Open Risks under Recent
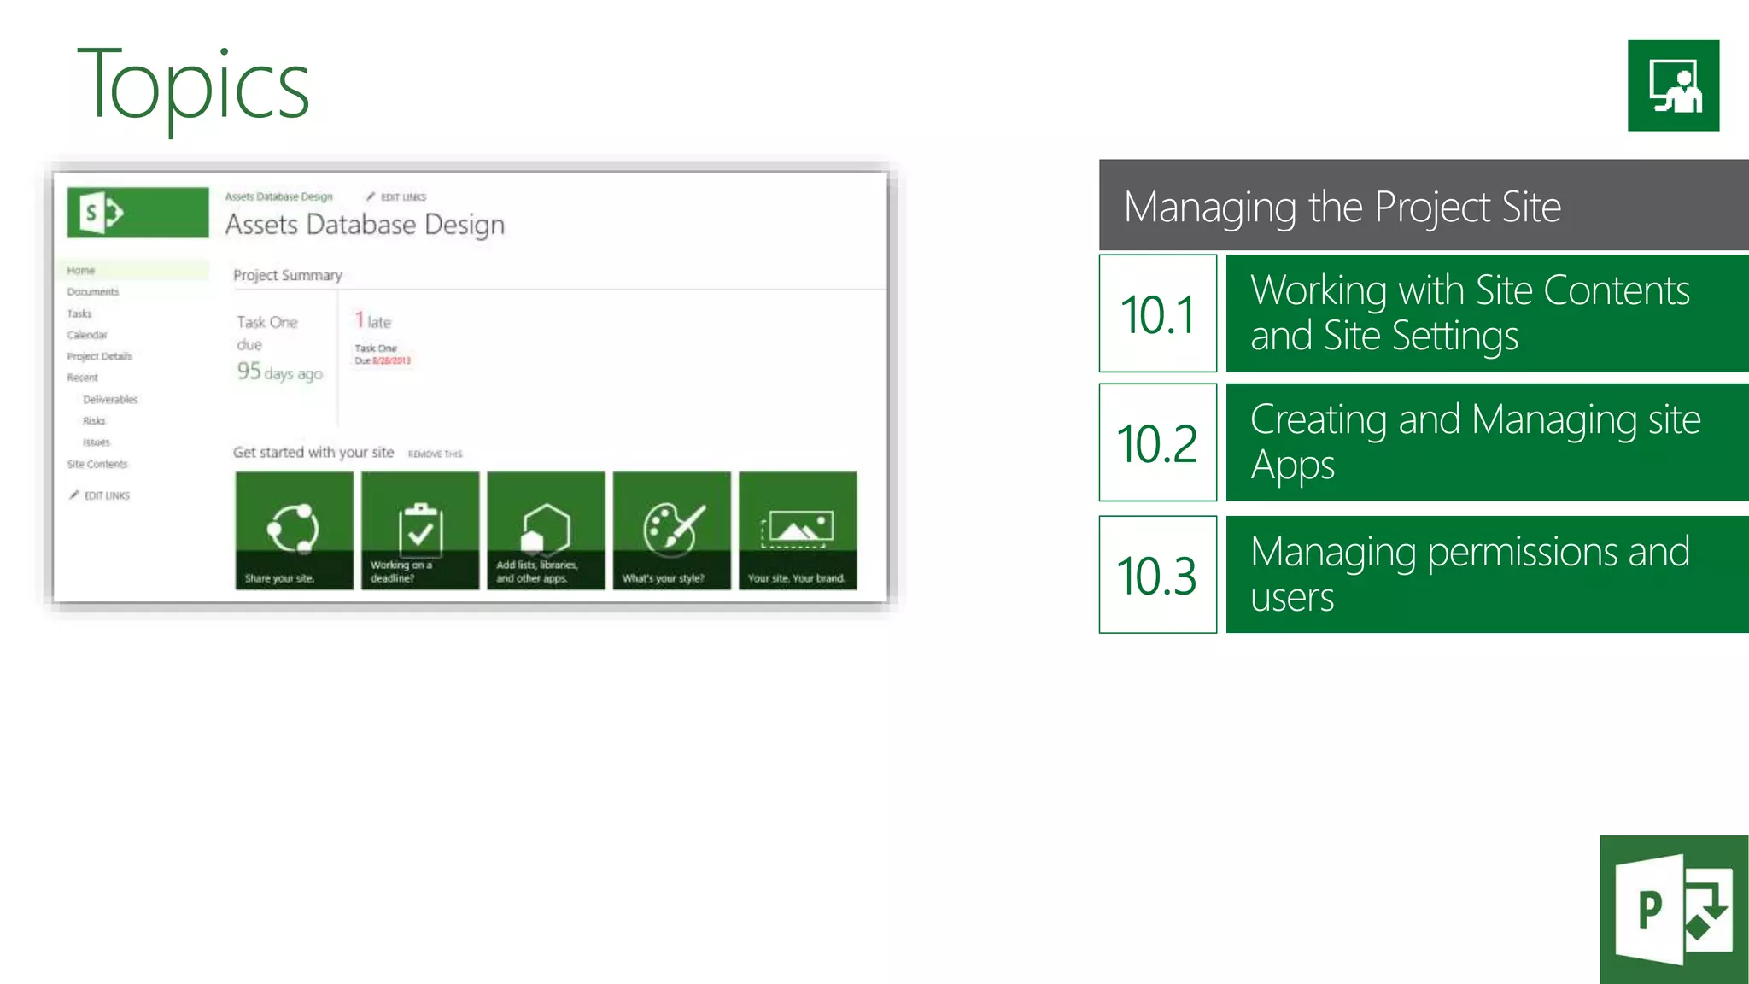 94,421
